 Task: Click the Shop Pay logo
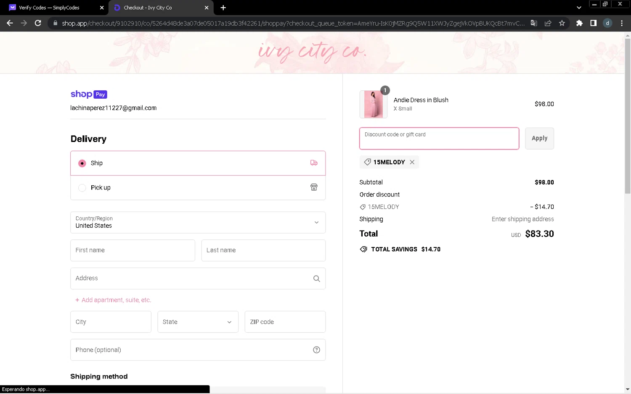coord(89,95)
